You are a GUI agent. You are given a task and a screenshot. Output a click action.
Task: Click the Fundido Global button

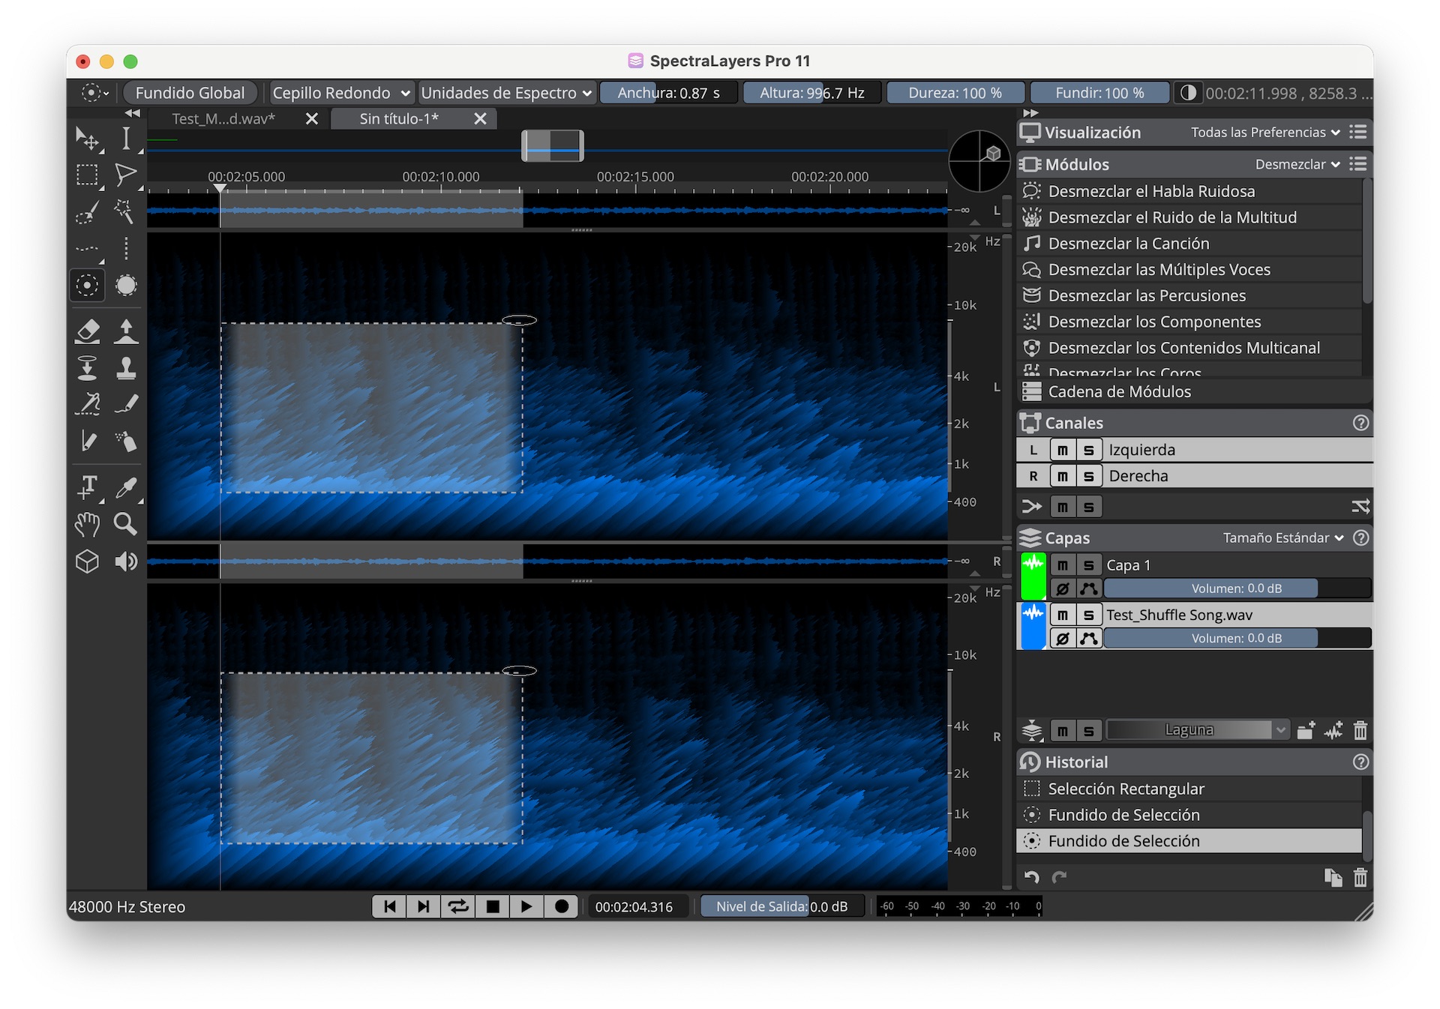click(190, 93)
